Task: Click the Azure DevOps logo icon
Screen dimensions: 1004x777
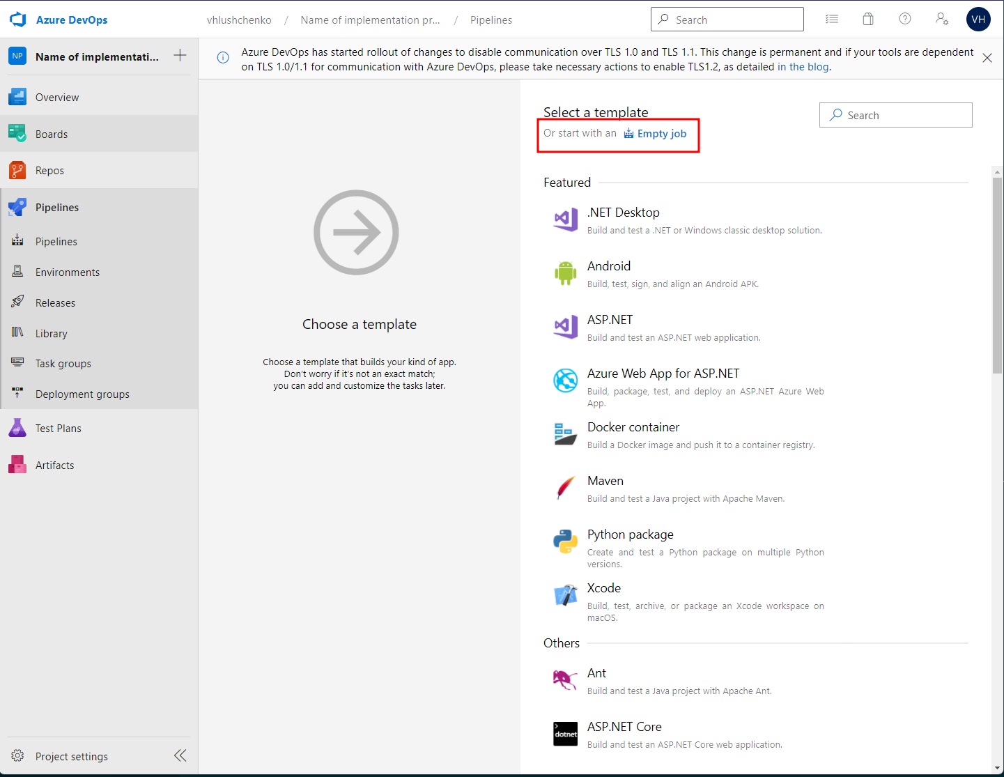Action: (17, 20)
